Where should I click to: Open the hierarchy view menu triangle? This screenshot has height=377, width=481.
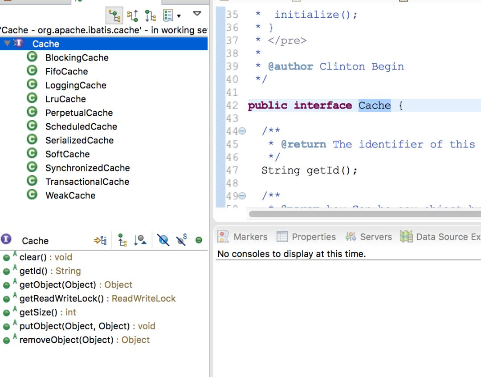[197, 13]
